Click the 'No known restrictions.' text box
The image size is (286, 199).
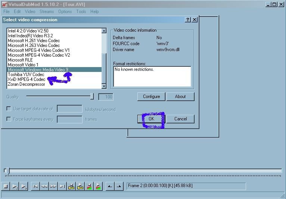pyautogui.click(x=152, y=76)
